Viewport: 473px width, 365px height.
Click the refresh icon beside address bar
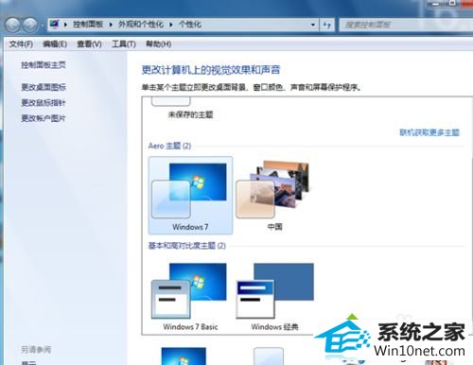pyautogui.click(x=327, y=25)
